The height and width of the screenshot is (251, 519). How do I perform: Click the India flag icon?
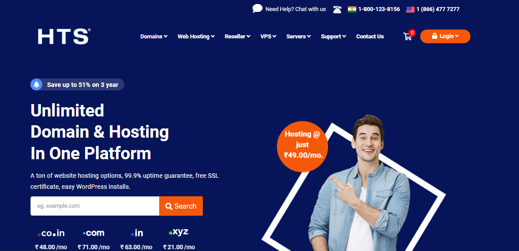(x=352, y=9)
